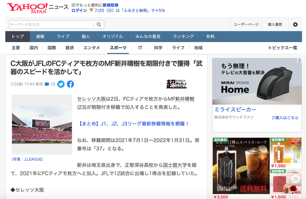306x199 pixels.
Task: Open 有料 tab
Action: coord(211,37)
